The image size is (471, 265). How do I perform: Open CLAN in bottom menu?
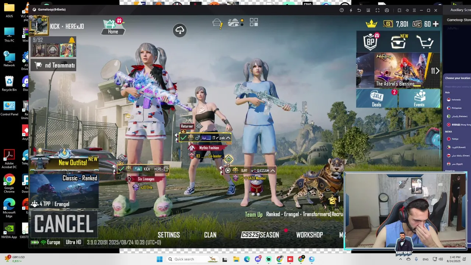(x=210, y=235)
